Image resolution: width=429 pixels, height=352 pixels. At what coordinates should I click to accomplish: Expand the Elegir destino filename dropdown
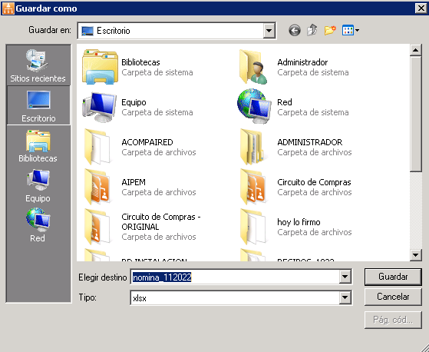tap(345, 277)
